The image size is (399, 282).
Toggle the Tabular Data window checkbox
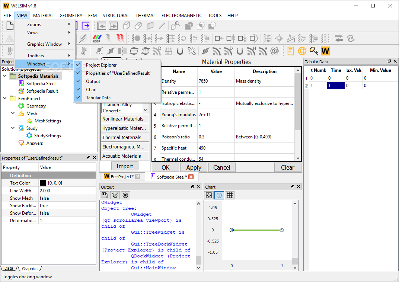[117, 97]
